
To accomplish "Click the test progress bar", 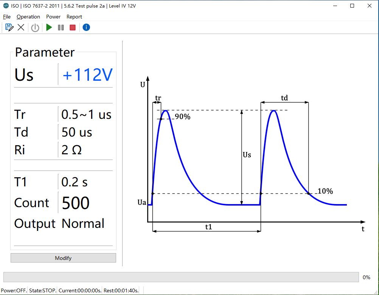I will (x=181, y=277).
